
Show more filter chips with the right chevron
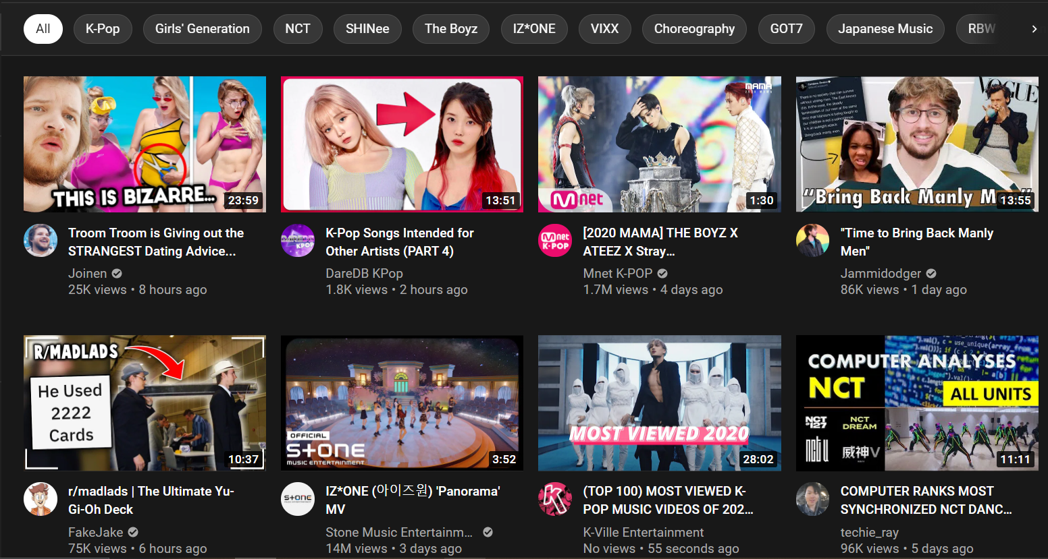(x=1034, y=29)
